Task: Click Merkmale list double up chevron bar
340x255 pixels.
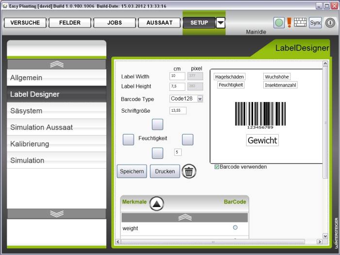Action: coord(185,218)
